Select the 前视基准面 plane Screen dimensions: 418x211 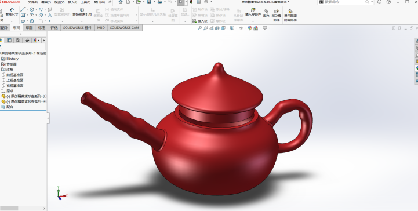12,75
